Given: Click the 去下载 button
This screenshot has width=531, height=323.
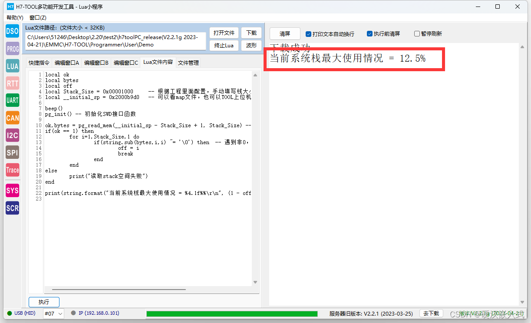Looking at the screenshot, I should (431, 313).
